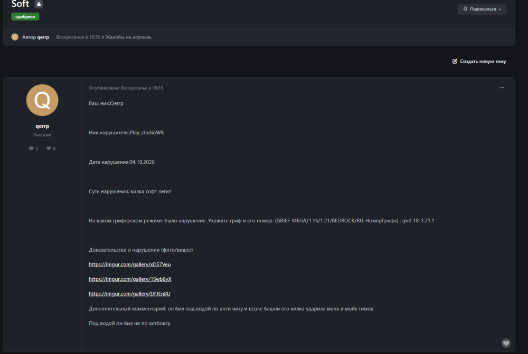Image resolution: width=528 pixels, height=354 pixels.
Task: Click the comment count icon under qerrp
Action: (31, 149)
